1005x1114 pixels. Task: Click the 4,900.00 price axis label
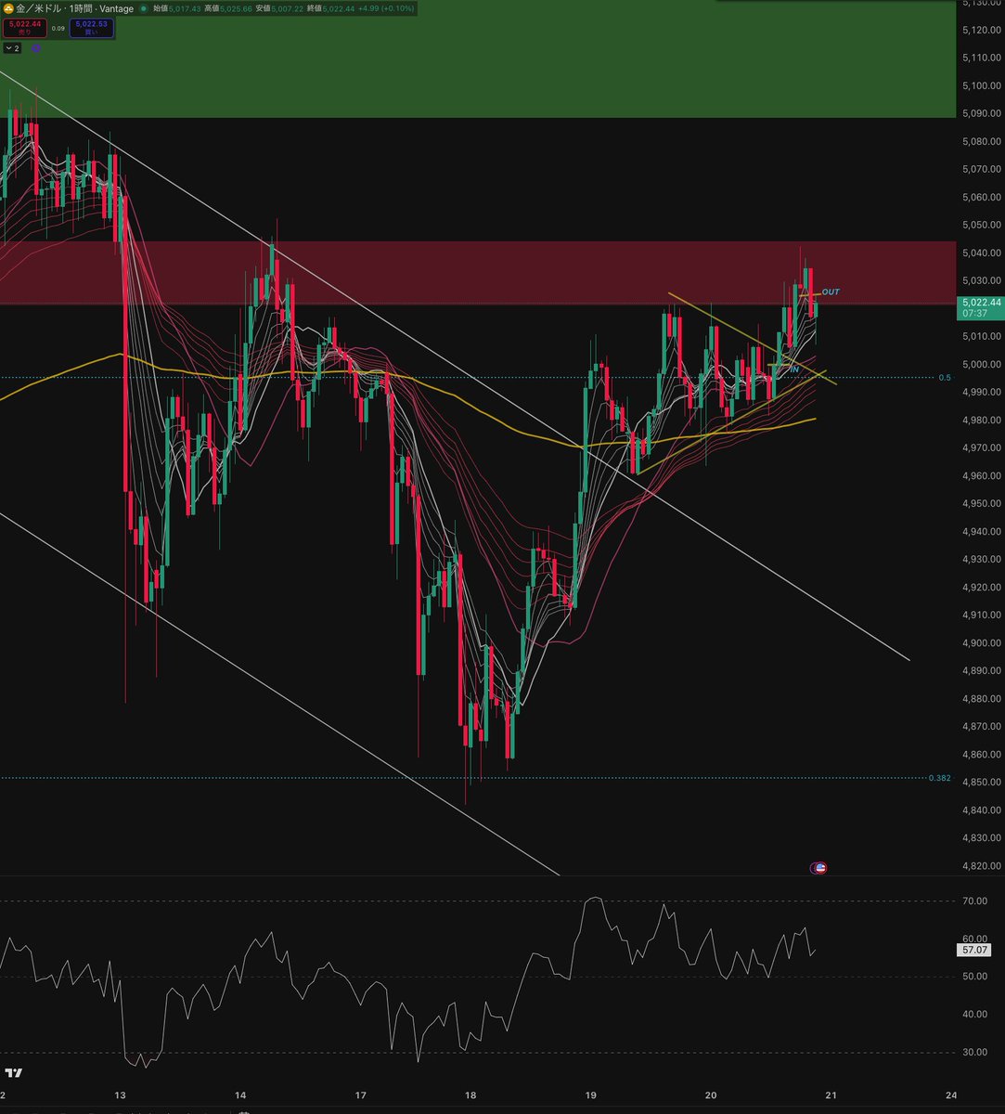pyautogui.click(x=981, y=642)
